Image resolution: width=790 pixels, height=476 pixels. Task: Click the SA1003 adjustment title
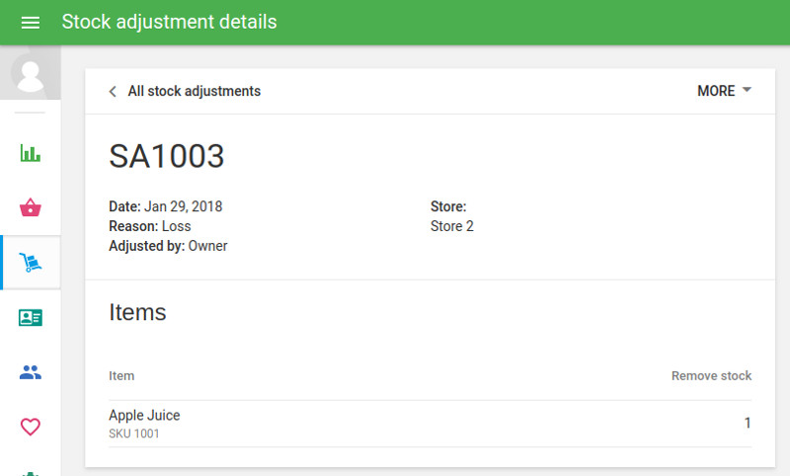(167, 156)
